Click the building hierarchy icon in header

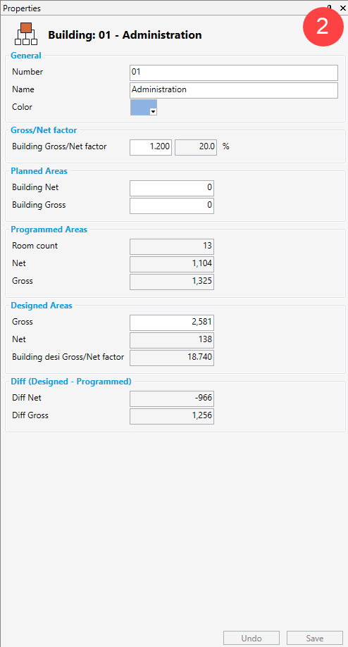coord(26,34)
